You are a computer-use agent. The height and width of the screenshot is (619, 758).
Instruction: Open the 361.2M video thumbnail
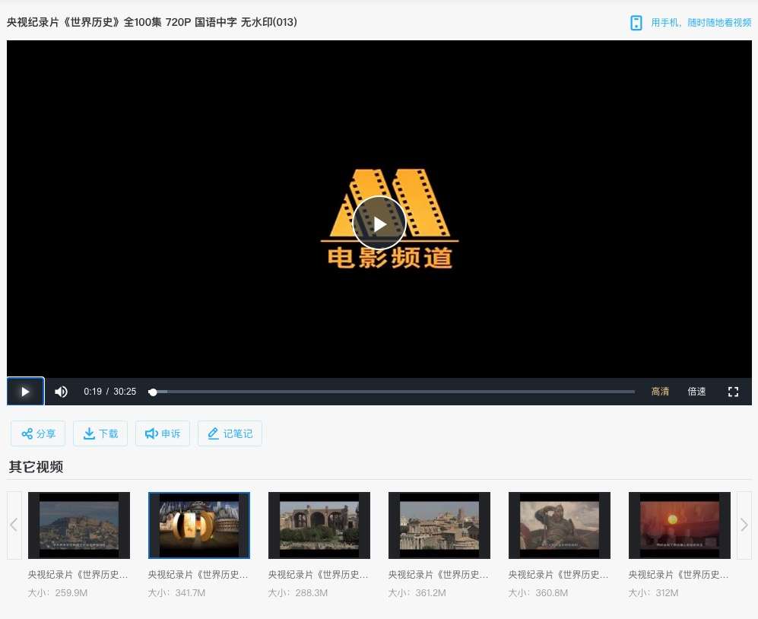pos(439,525)
